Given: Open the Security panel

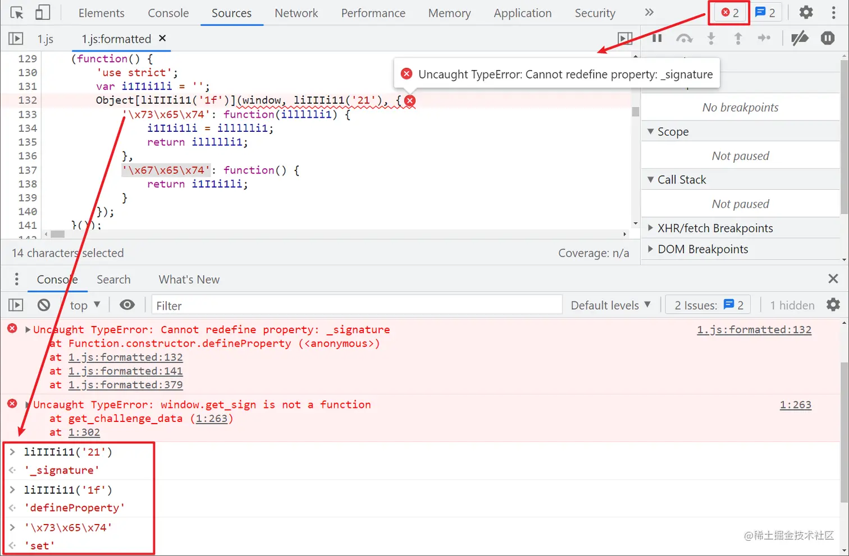Looking at the screenshot, I should click(x=595, y=13).
